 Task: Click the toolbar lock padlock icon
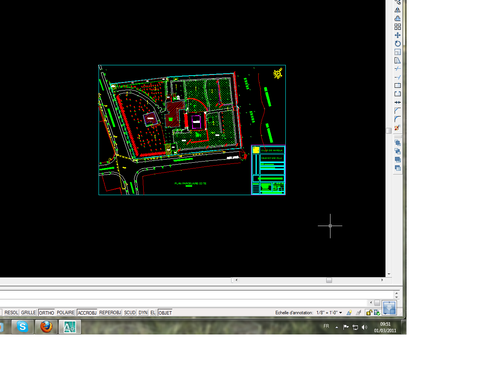click(x=369, y=313)
